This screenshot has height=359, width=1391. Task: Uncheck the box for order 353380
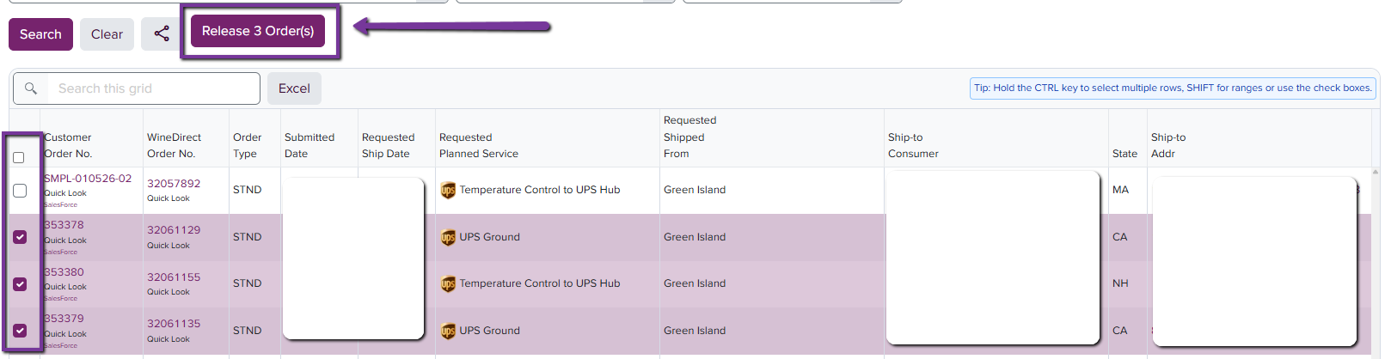click(x=20, y=284)
